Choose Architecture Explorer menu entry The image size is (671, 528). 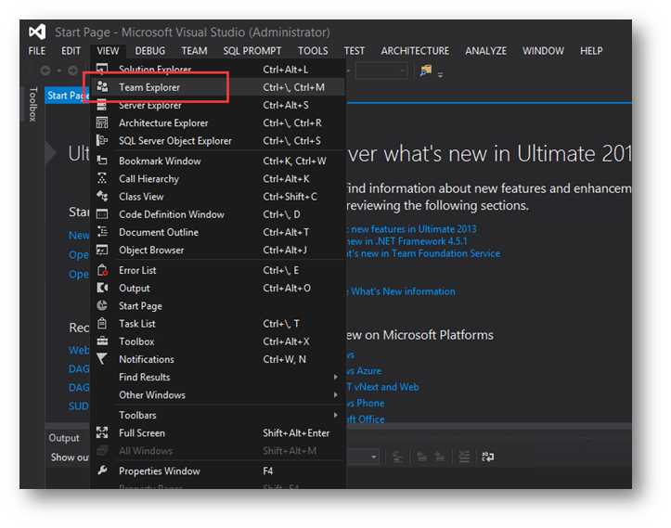218,122
